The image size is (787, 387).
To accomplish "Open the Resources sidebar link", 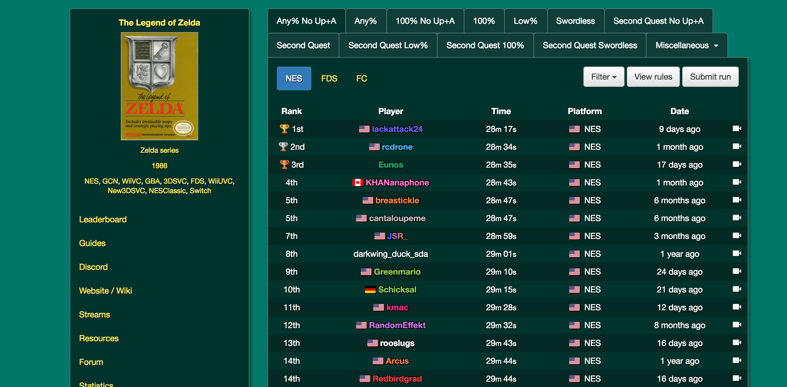I will (x=99, y=338).
